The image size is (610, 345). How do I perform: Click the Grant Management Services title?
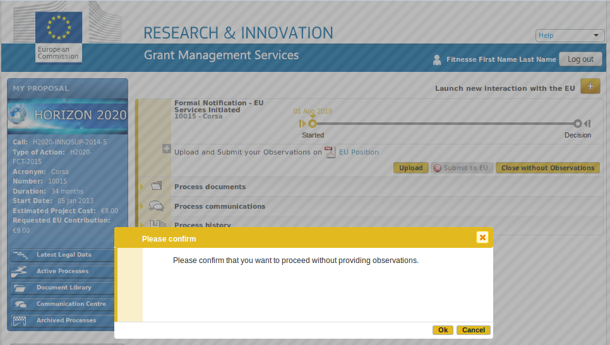(222, 55)
